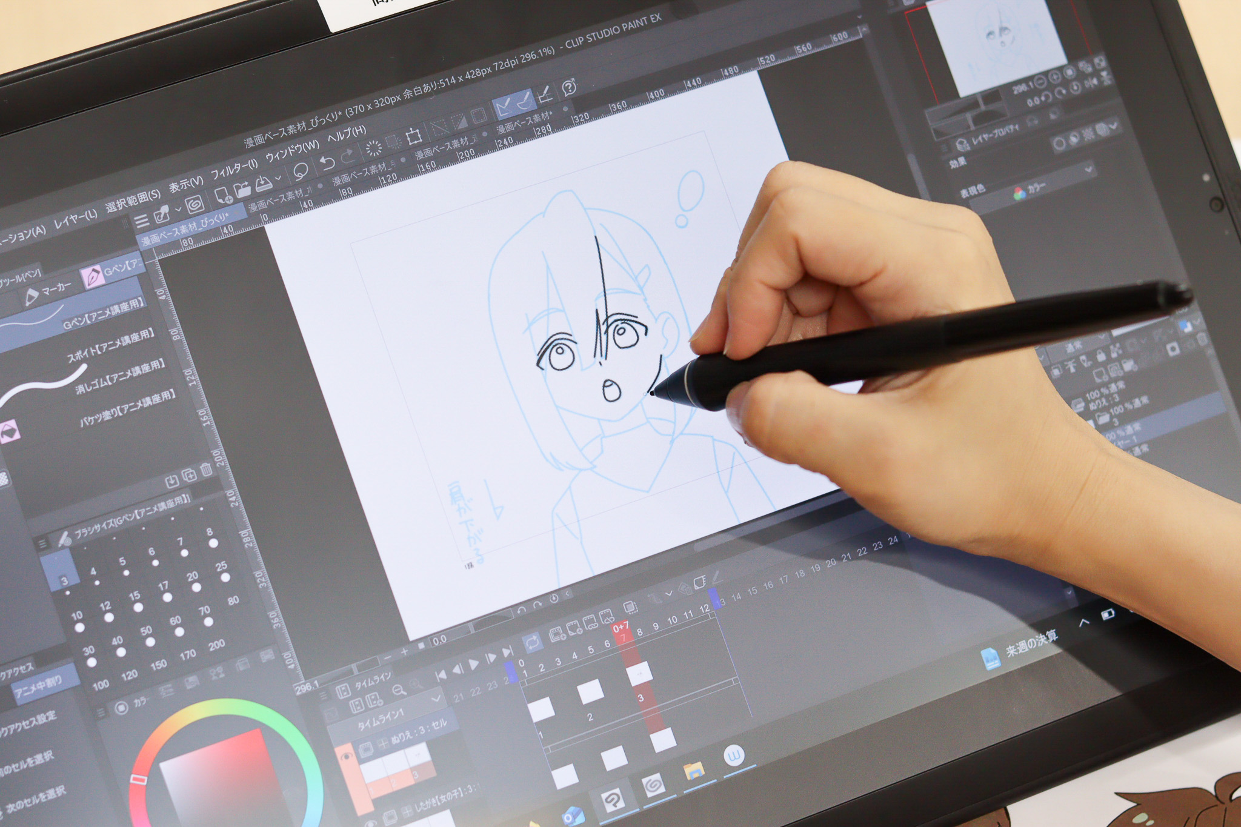
Task: Click timeline next frame button
Action: coord(491,657)
